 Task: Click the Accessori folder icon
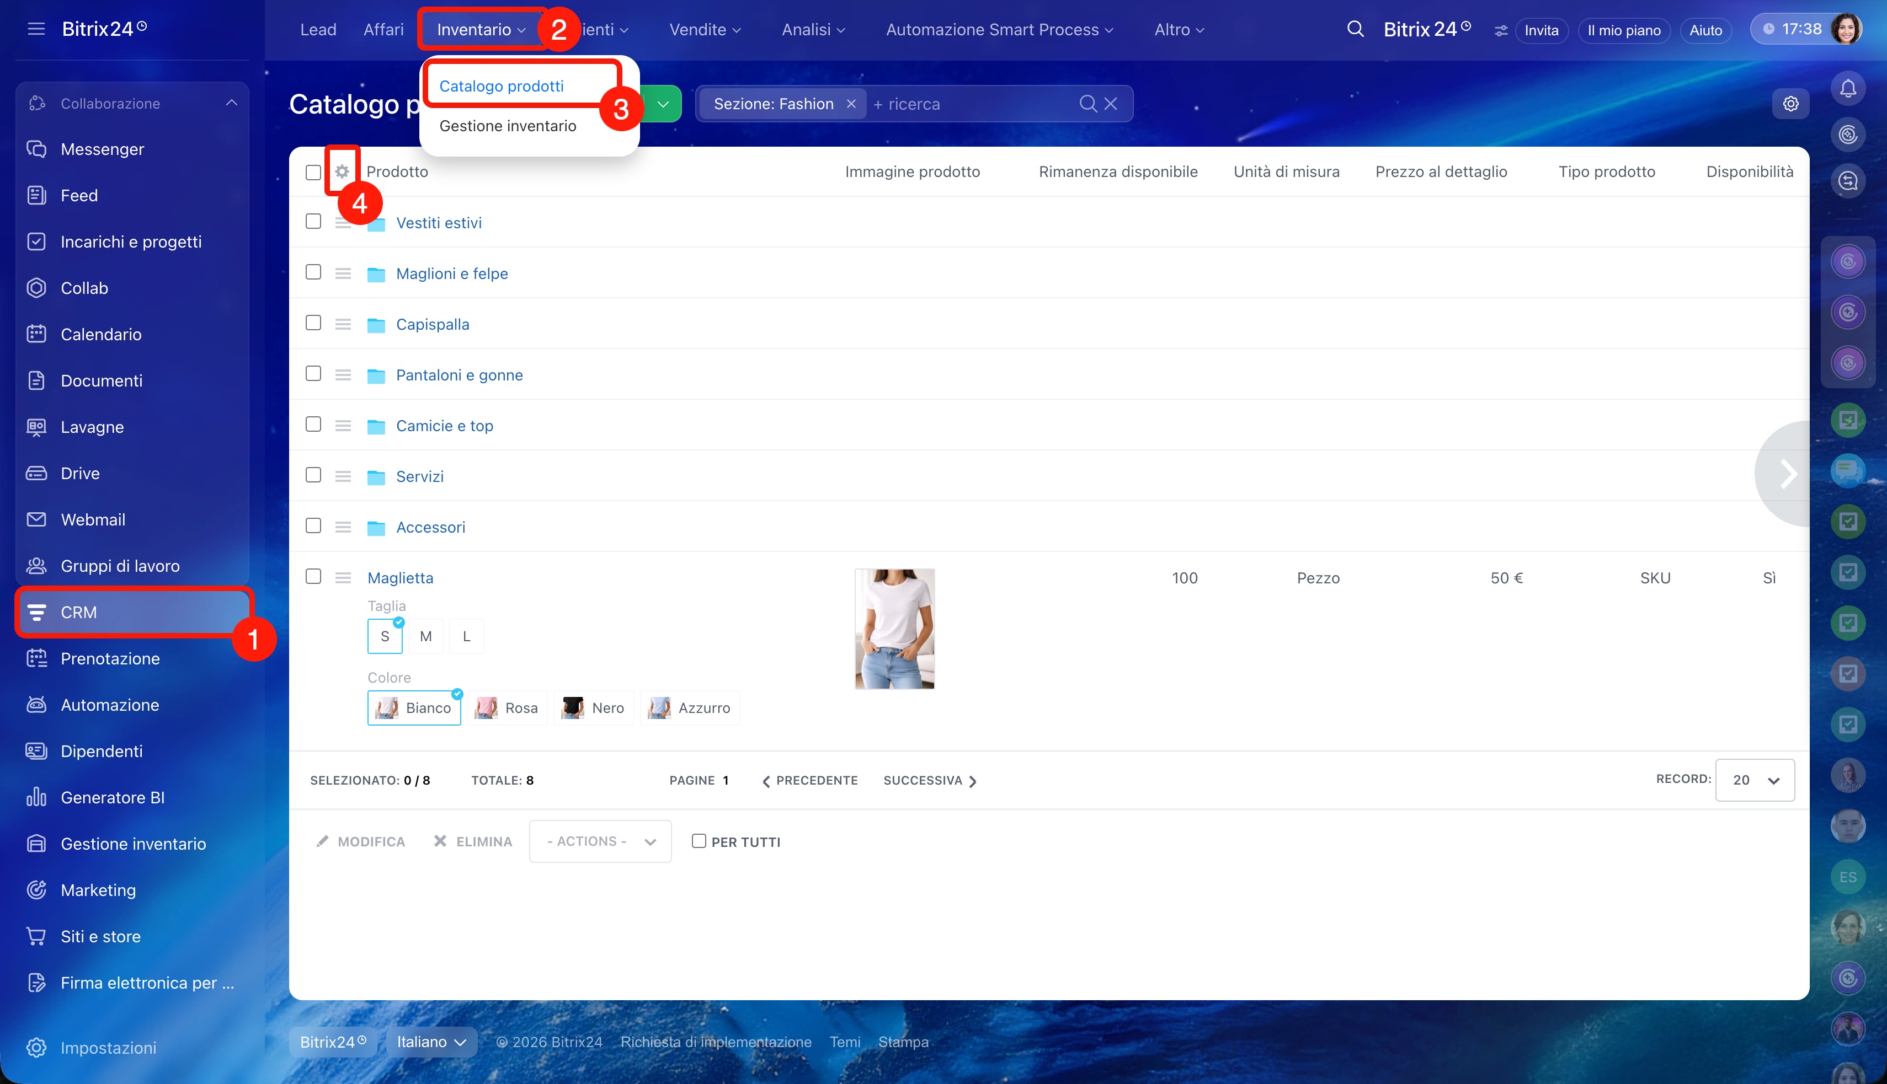376,528
